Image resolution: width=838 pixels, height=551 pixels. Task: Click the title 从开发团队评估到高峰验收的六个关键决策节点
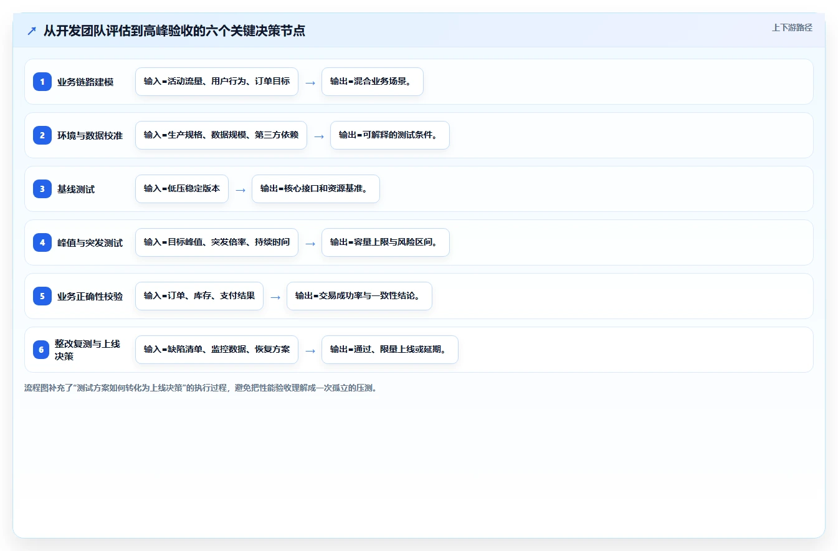174,31
